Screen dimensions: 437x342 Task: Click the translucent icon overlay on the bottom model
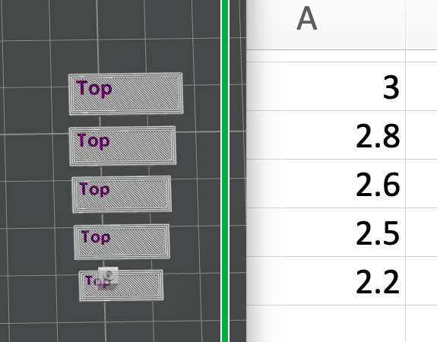108,278
